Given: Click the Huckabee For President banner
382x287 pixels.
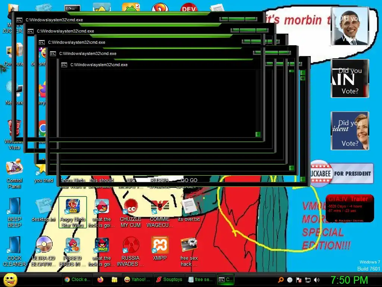Looking at the screenshot, I should [342, 173].
